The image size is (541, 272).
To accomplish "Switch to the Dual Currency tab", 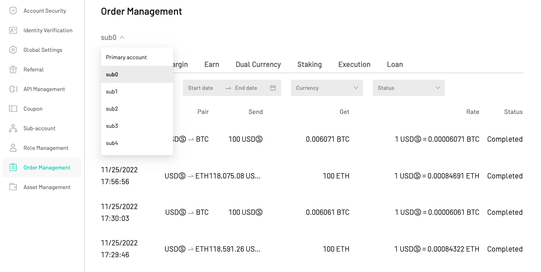I will tap(258, 65).
